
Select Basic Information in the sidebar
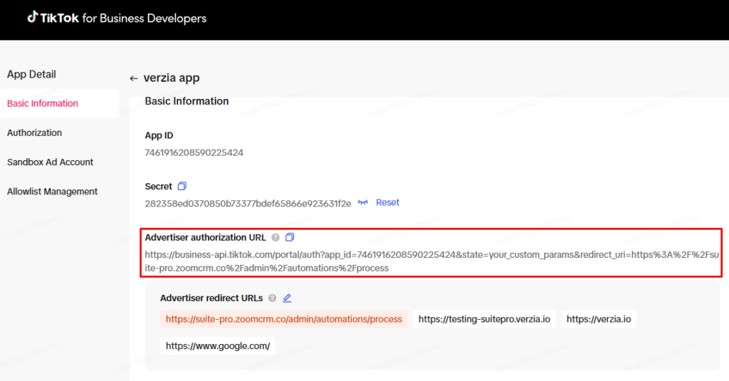click(x=43, y=103)
